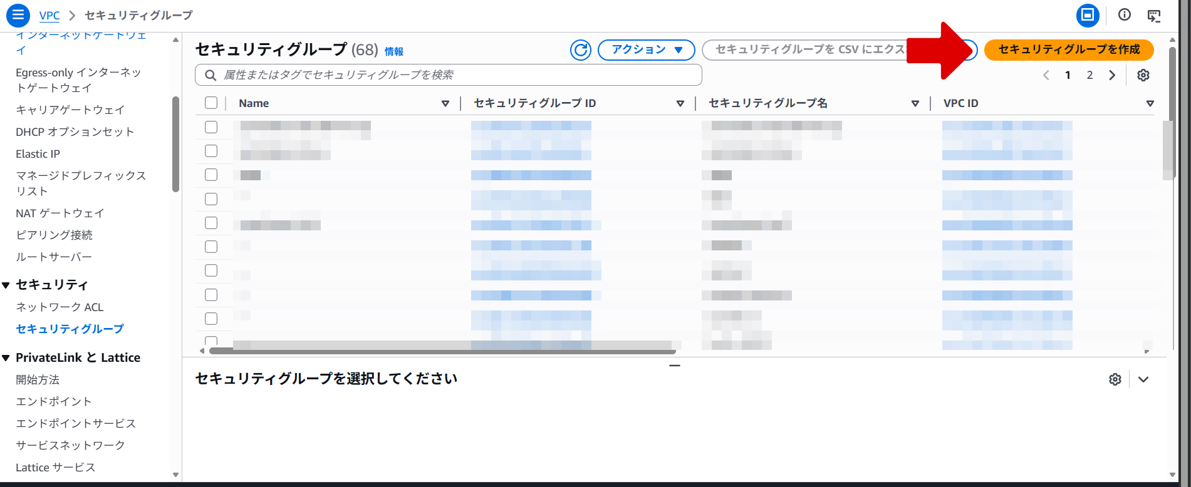Screen dimensions: 1191x487
Task: Select the third row checkbox
Action: click(211, 175)
